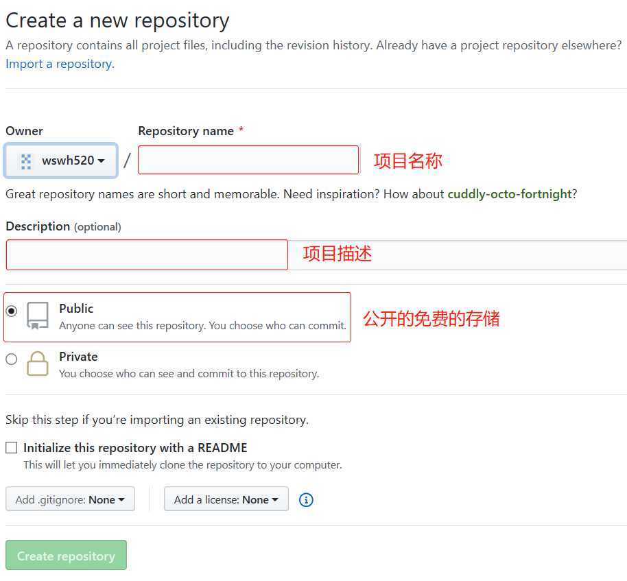Click the license info circle icon

pyautogui.click(x=306, y=499)
